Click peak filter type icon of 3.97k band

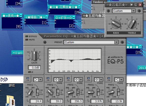click(97, 80)
